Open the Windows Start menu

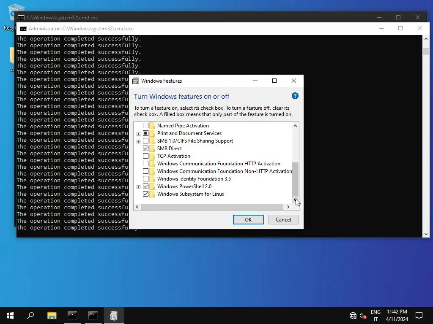pos(10,316)
